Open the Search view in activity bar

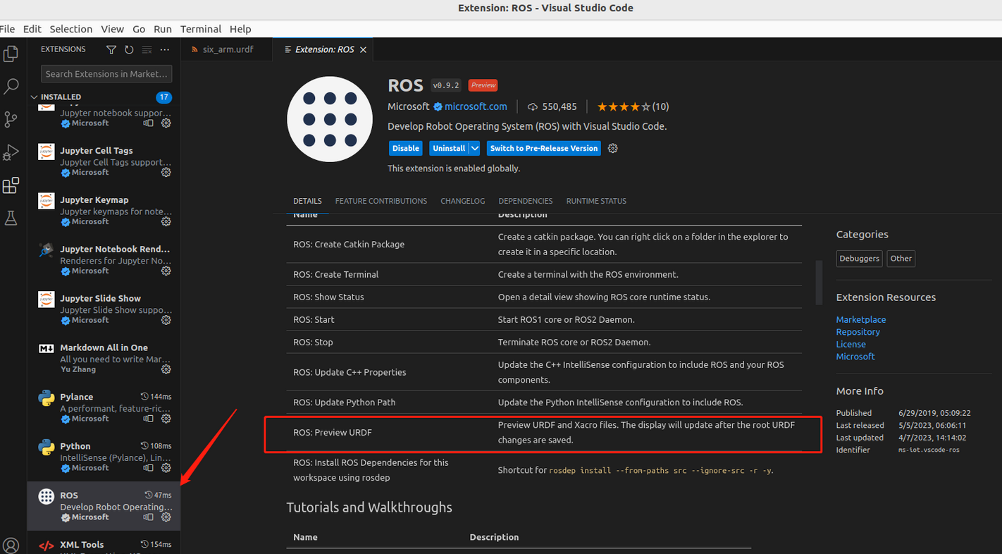[x=11, y=87]
